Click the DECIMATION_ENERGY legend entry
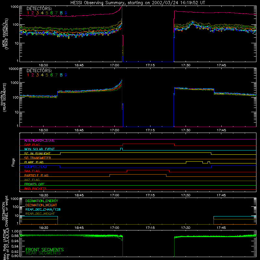Viewport: 260px width, 260px height. coord(42,201)
